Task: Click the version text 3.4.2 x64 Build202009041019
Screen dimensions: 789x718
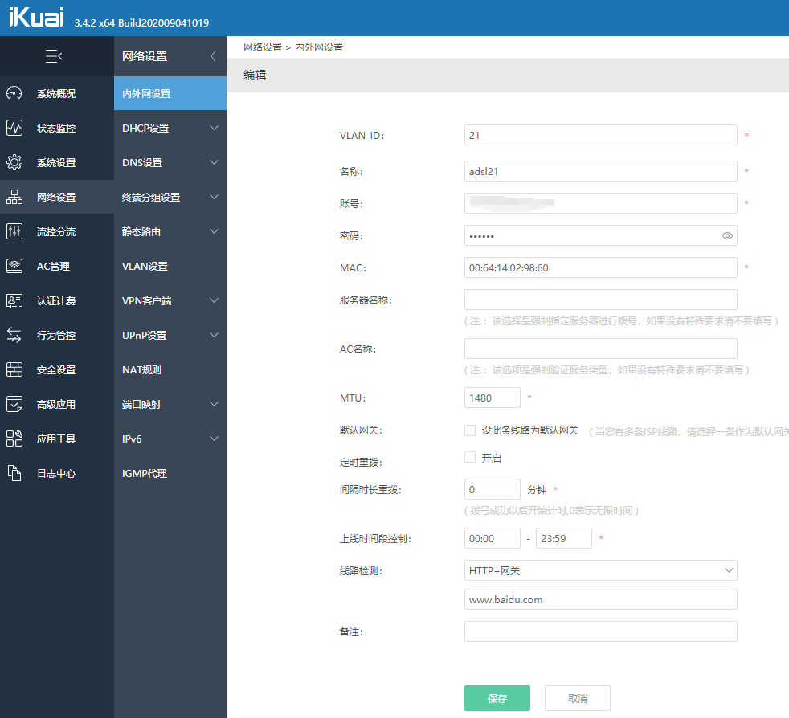Action: 141,22
